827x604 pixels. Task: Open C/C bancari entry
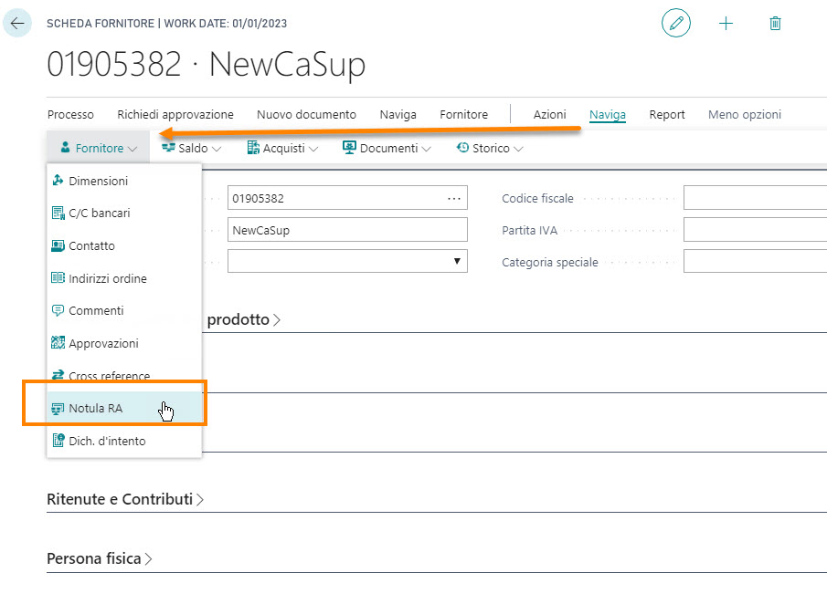(99, 213)
